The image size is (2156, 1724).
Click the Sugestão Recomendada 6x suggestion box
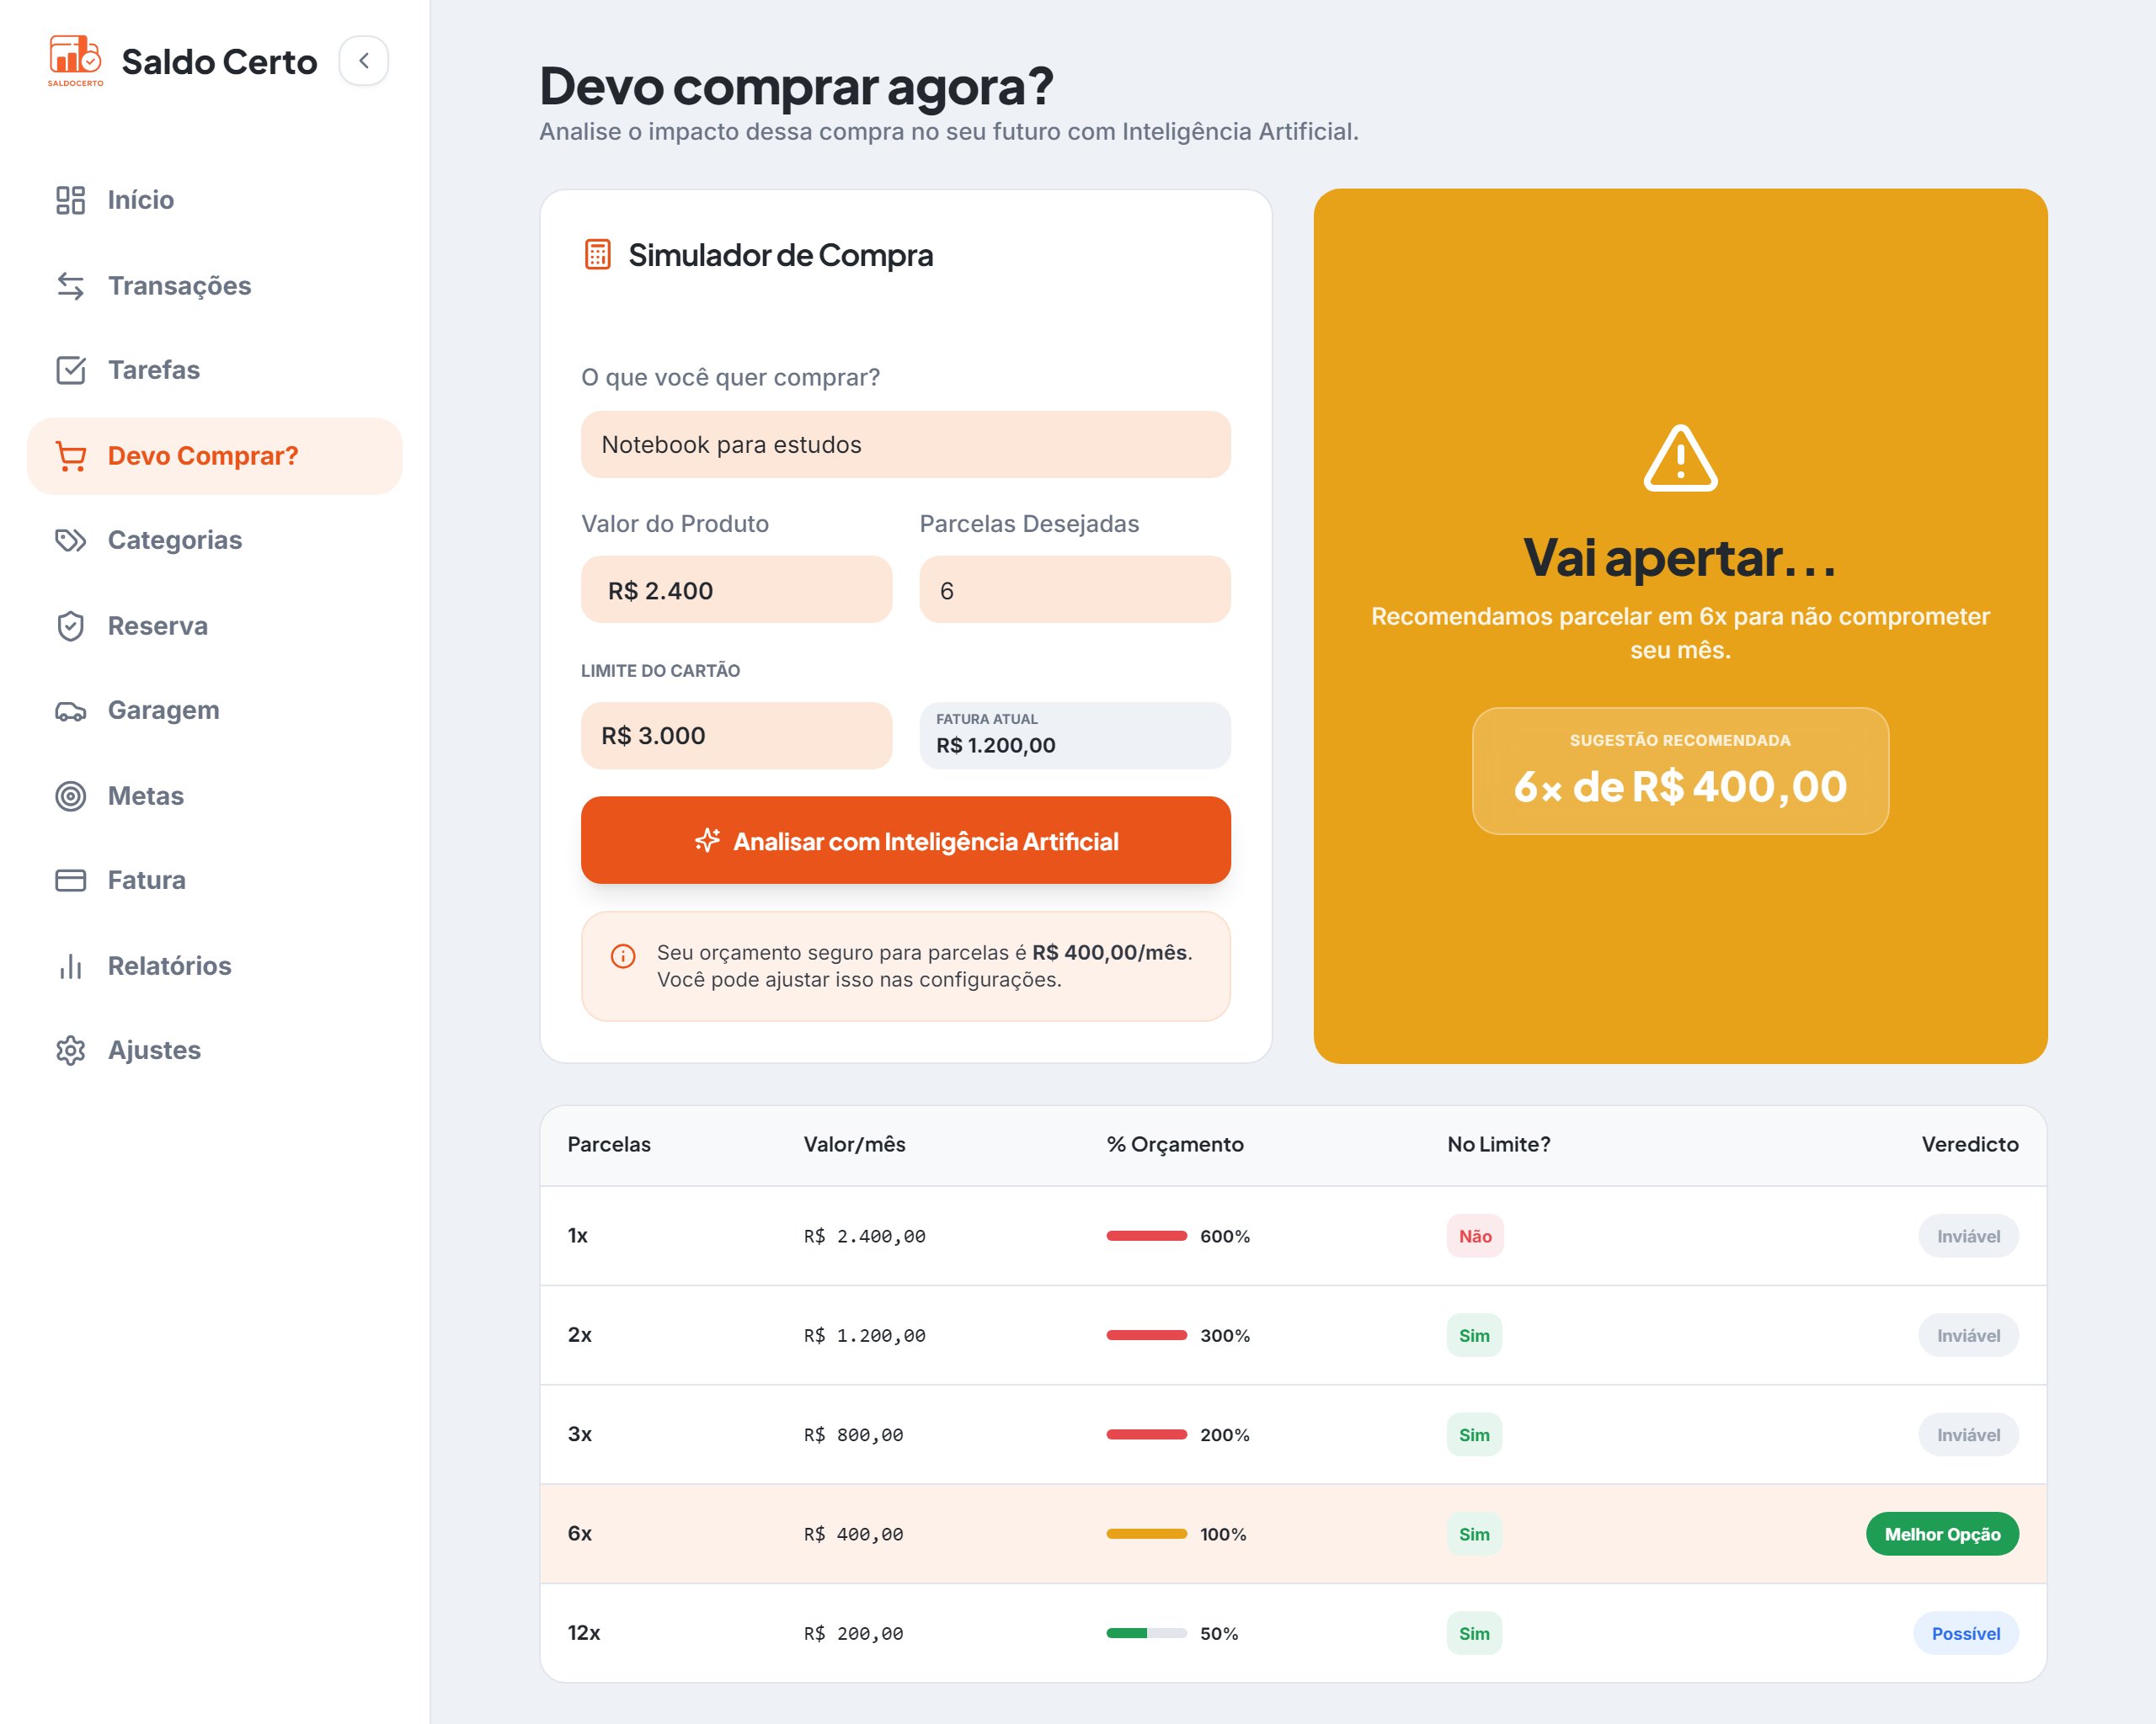pos(1680,770)
